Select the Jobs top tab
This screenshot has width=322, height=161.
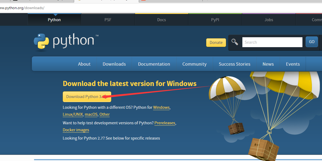(269, 20)
